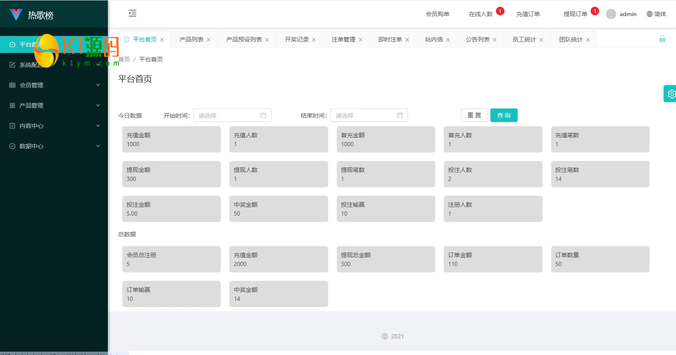The width and height of the screenshot is (676, 355).
Task: Close the 公告列表 tab
Action: (495, 40)
